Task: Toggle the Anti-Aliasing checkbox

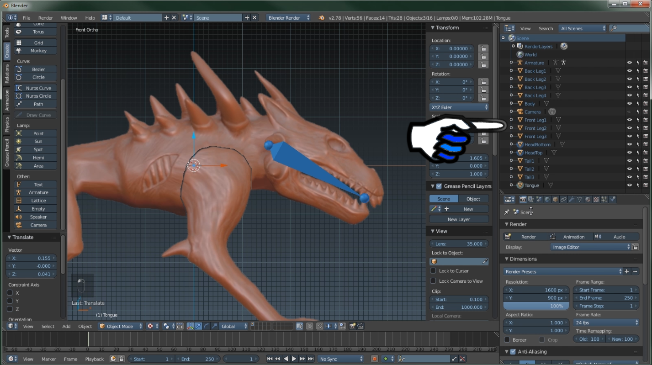Action: coord(513,352)
